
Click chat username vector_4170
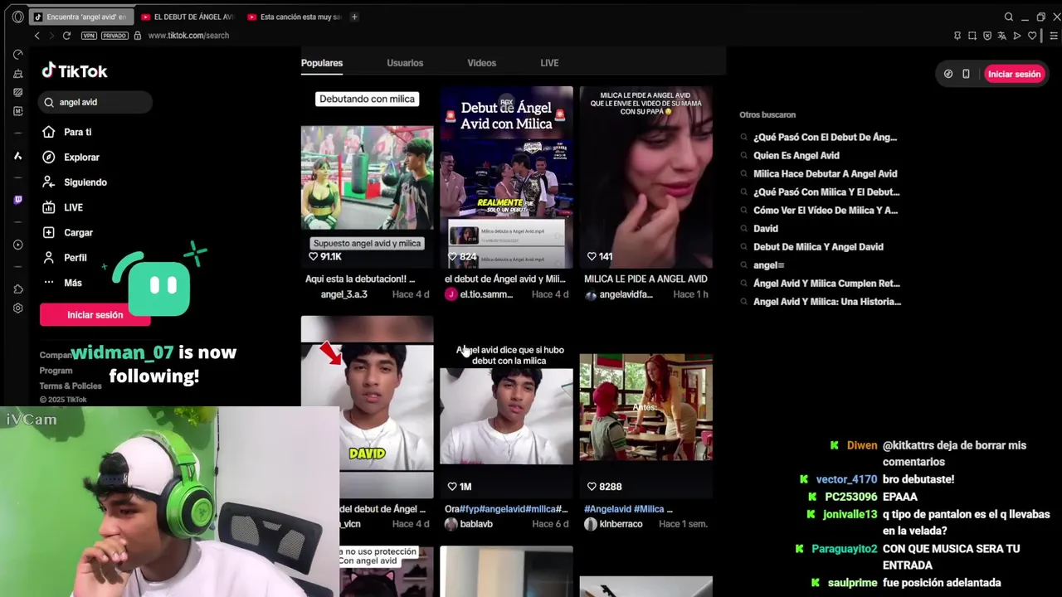pyautogui.click(x=846, y=479)
